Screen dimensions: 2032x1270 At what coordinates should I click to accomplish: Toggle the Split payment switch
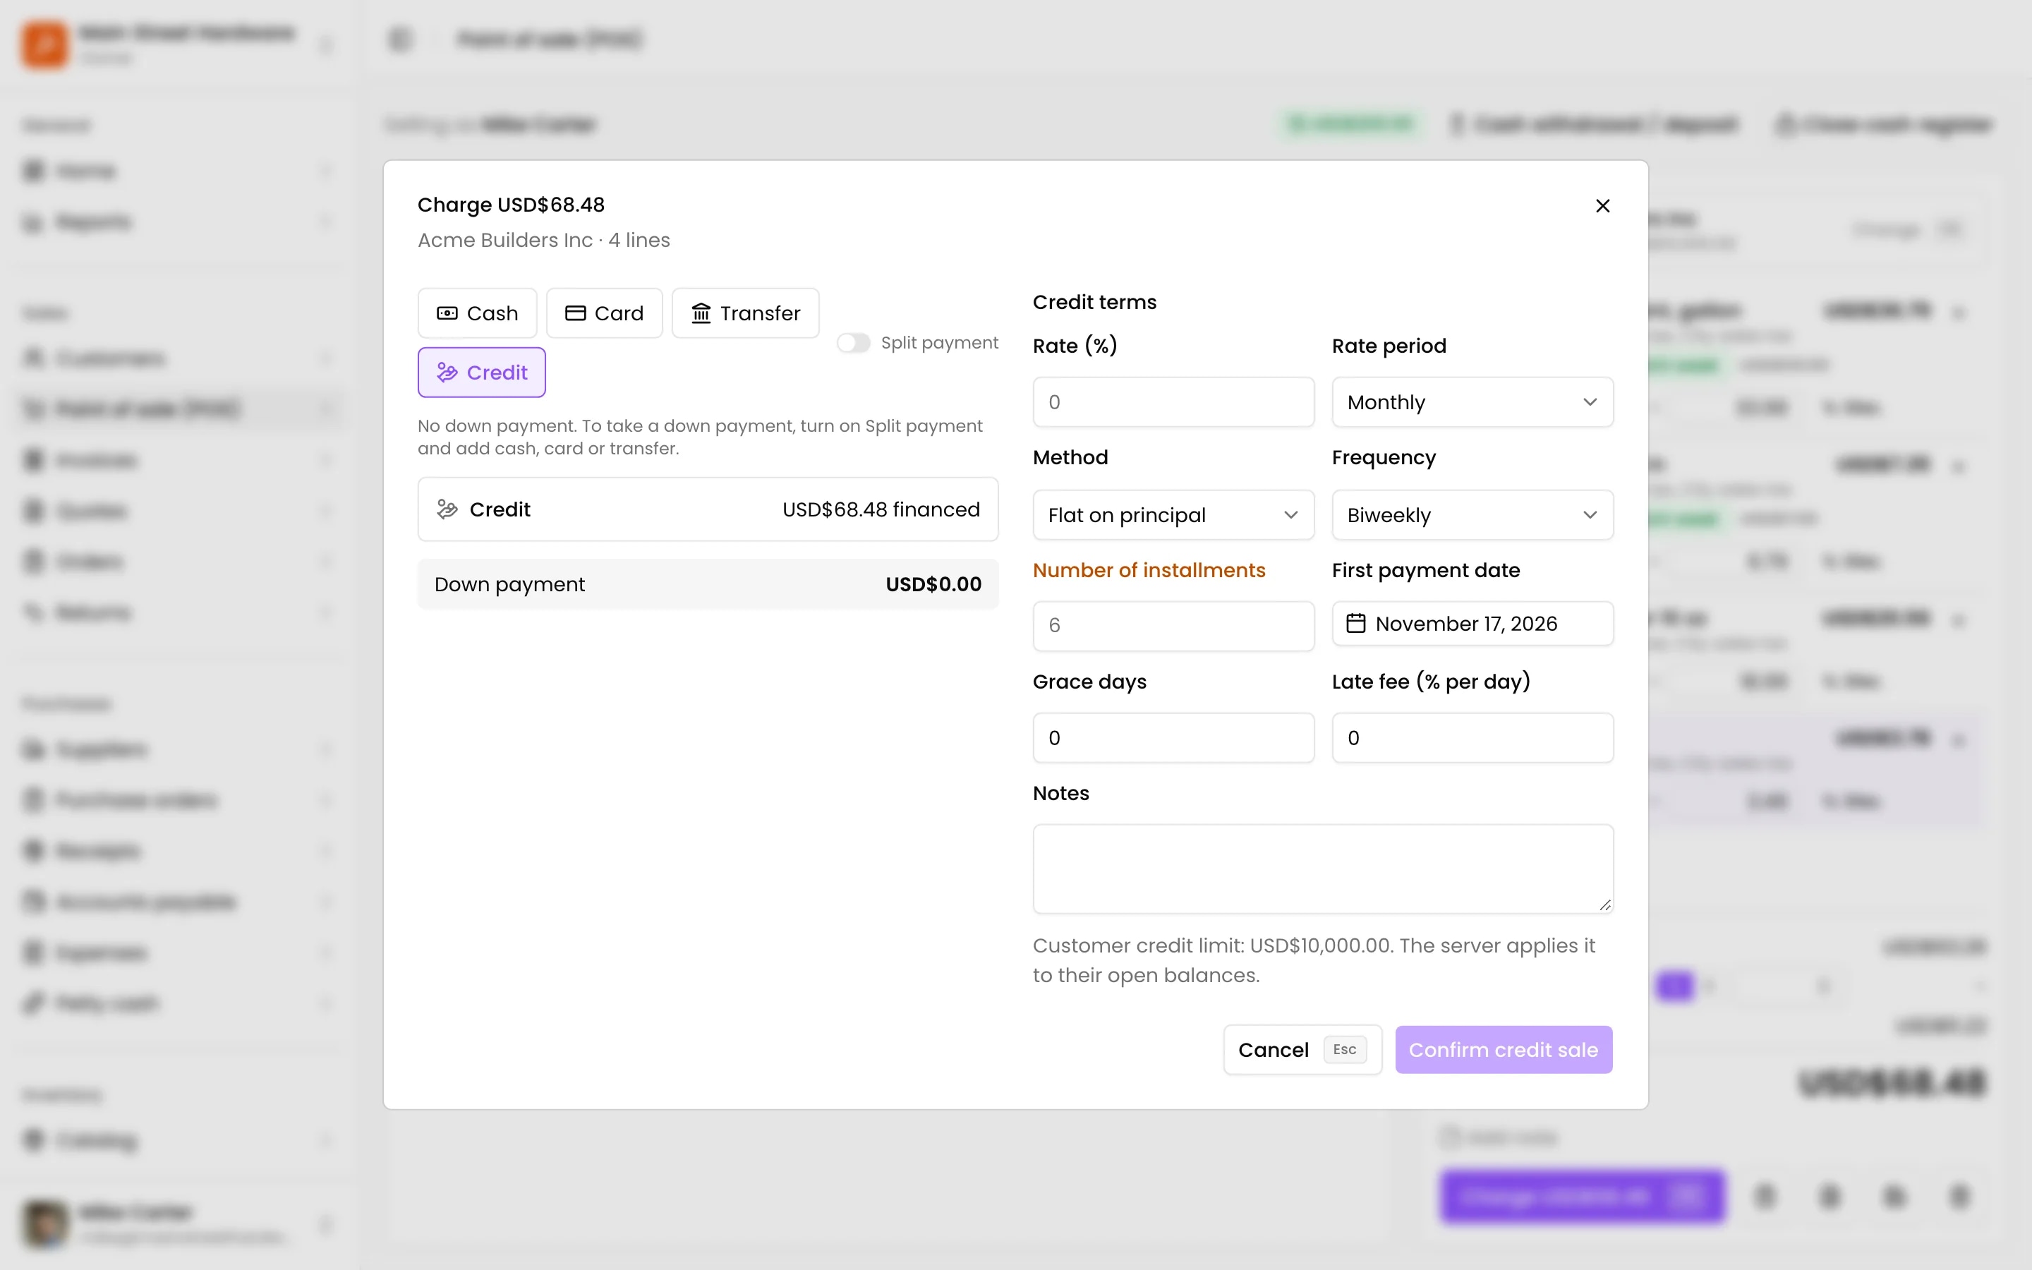853,343
